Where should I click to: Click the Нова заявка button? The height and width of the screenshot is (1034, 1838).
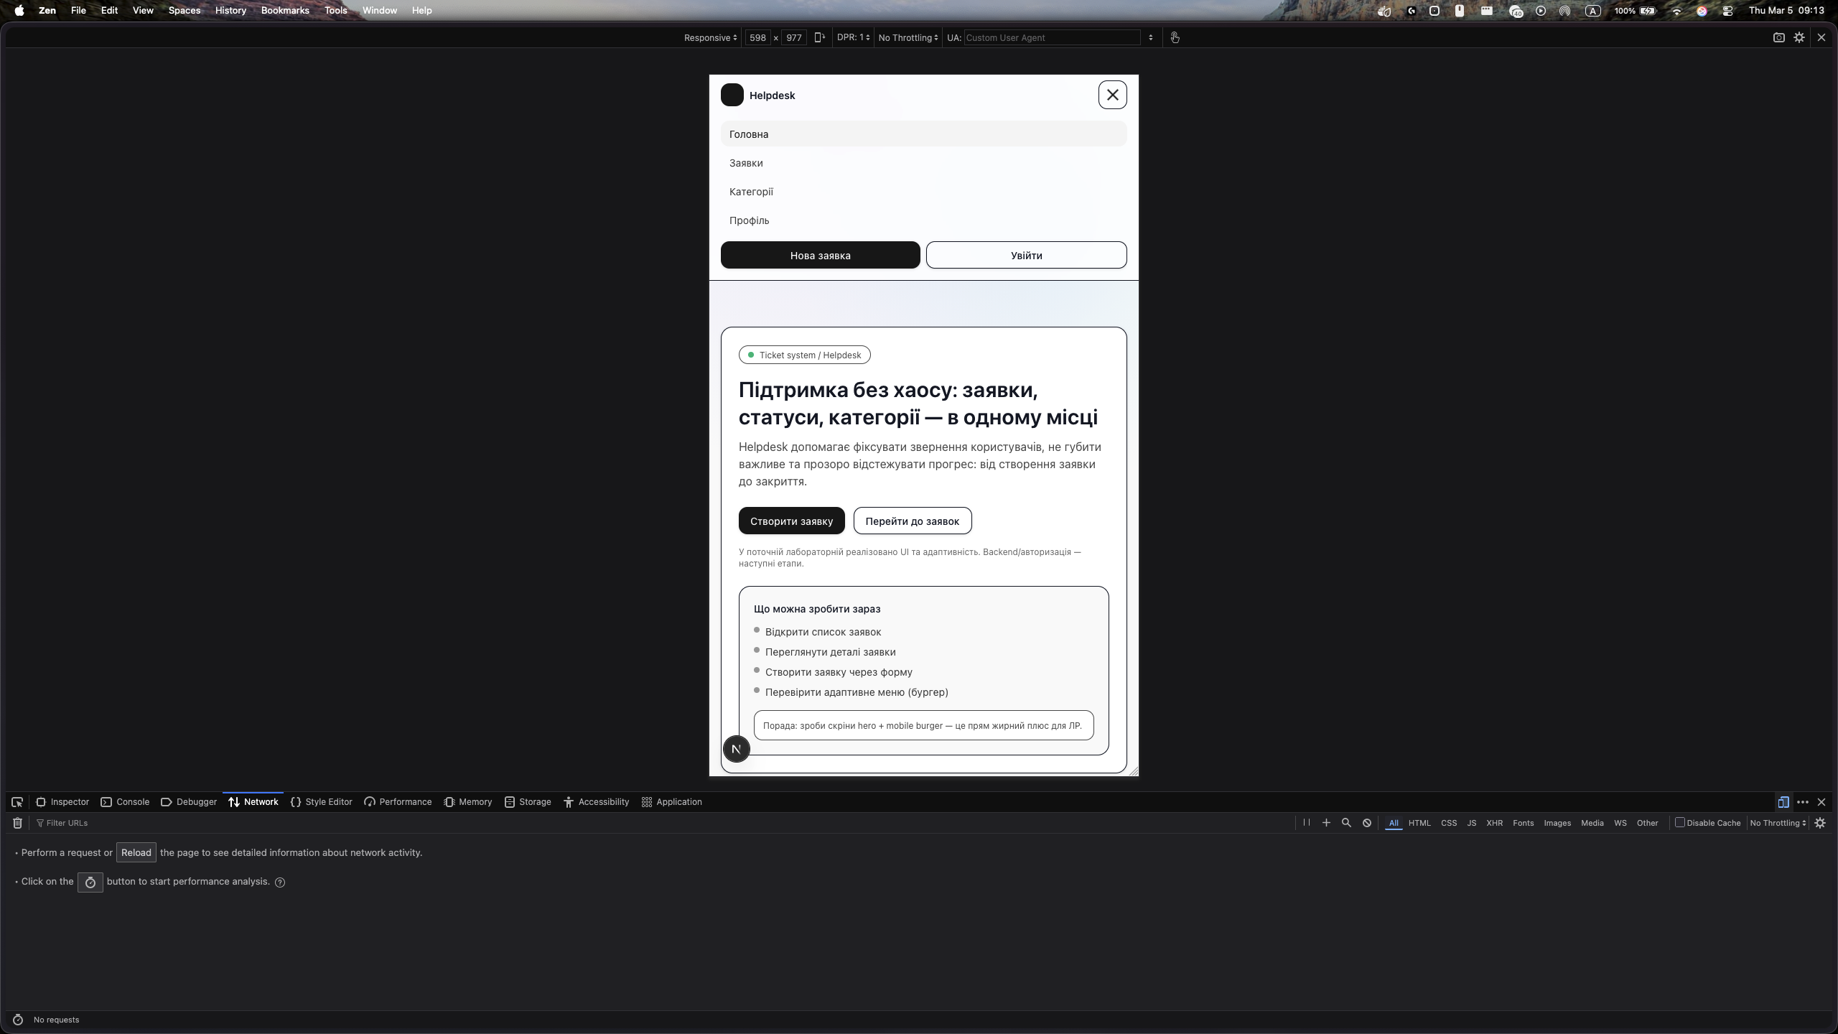(820, 255)
